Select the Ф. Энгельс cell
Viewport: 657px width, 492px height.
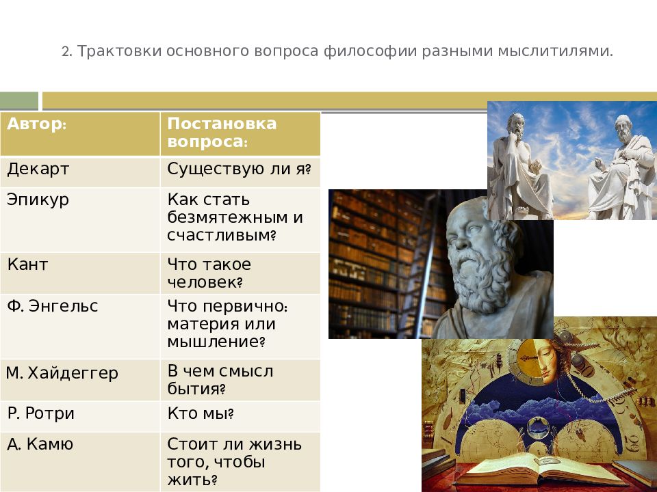point(80,326)
